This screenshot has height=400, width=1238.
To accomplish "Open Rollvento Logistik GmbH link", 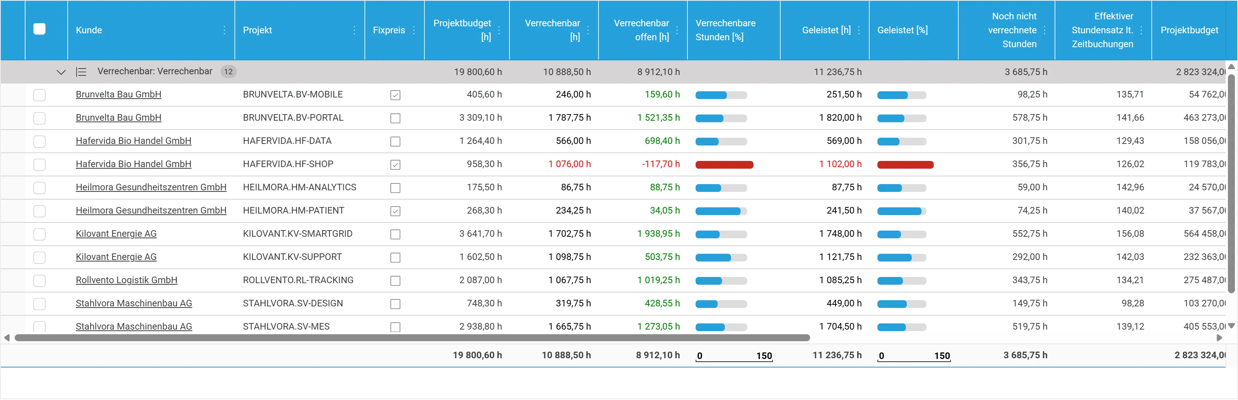I will (127, 280).
